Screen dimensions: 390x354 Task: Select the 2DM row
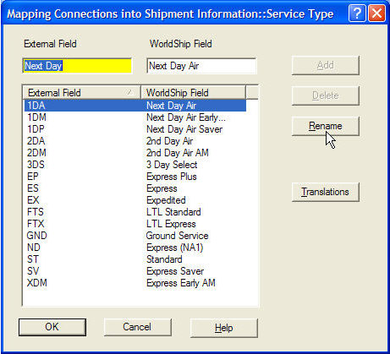click(x=135, y=153)
